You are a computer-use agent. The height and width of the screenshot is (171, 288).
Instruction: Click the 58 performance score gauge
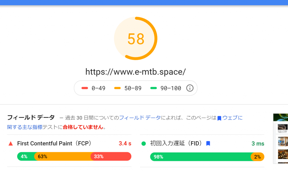[136, 38]
